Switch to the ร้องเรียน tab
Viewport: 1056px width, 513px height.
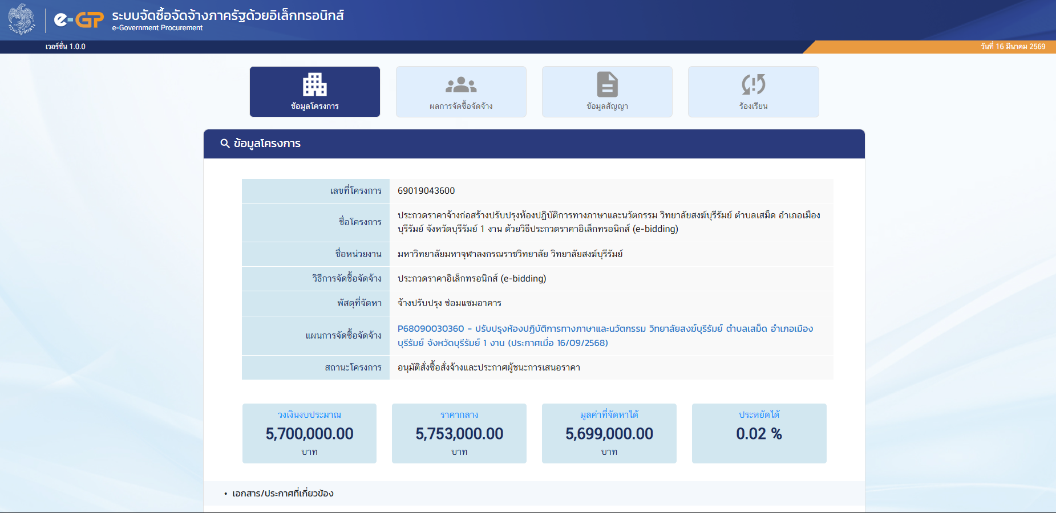click(752, 92)
